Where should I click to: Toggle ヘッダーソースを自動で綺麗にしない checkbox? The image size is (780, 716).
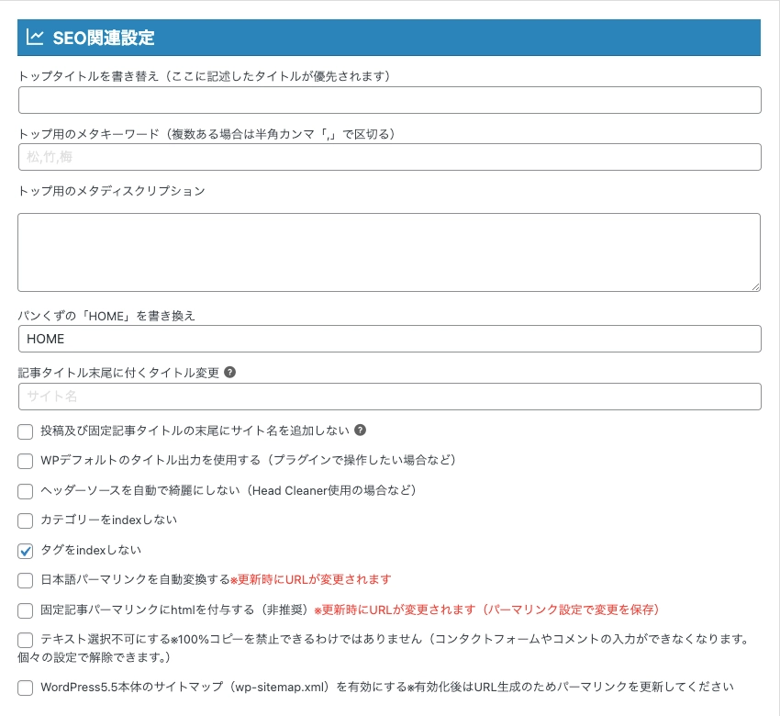26,491
